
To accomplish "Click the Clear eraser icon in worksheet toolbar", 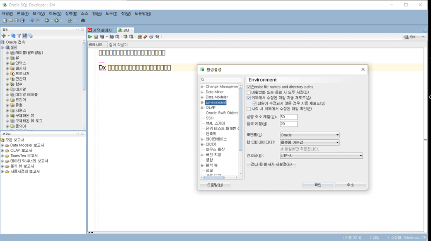I will point(145,37).
